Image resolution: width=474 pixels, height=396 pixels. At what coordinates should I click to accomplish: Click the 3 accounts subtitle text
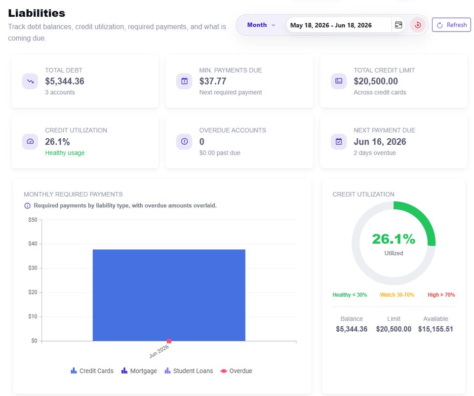pos(60,92)
